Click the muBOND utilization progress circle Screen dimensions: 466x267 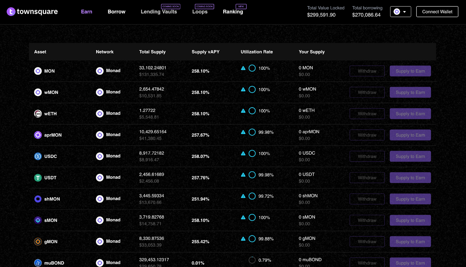pyautogui.click(x=252, y=260)
